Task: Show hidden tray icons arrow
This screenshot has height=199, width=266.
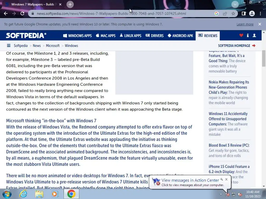Action: pos(221,194)
